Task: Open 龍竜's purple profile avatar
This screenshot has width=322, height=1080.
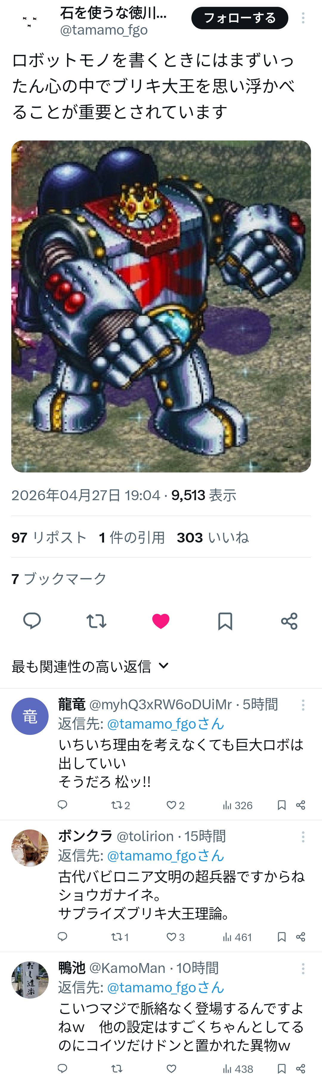Action: point(30,716)
